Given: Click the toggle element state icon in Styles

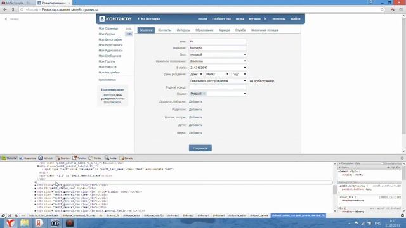Looking at the screenshot, I should tap(393, 167).
